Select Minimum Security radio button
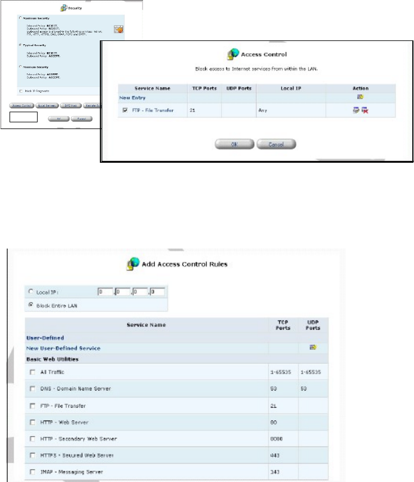This screenshot has width=414, height=482. click(x=20, y=67)
